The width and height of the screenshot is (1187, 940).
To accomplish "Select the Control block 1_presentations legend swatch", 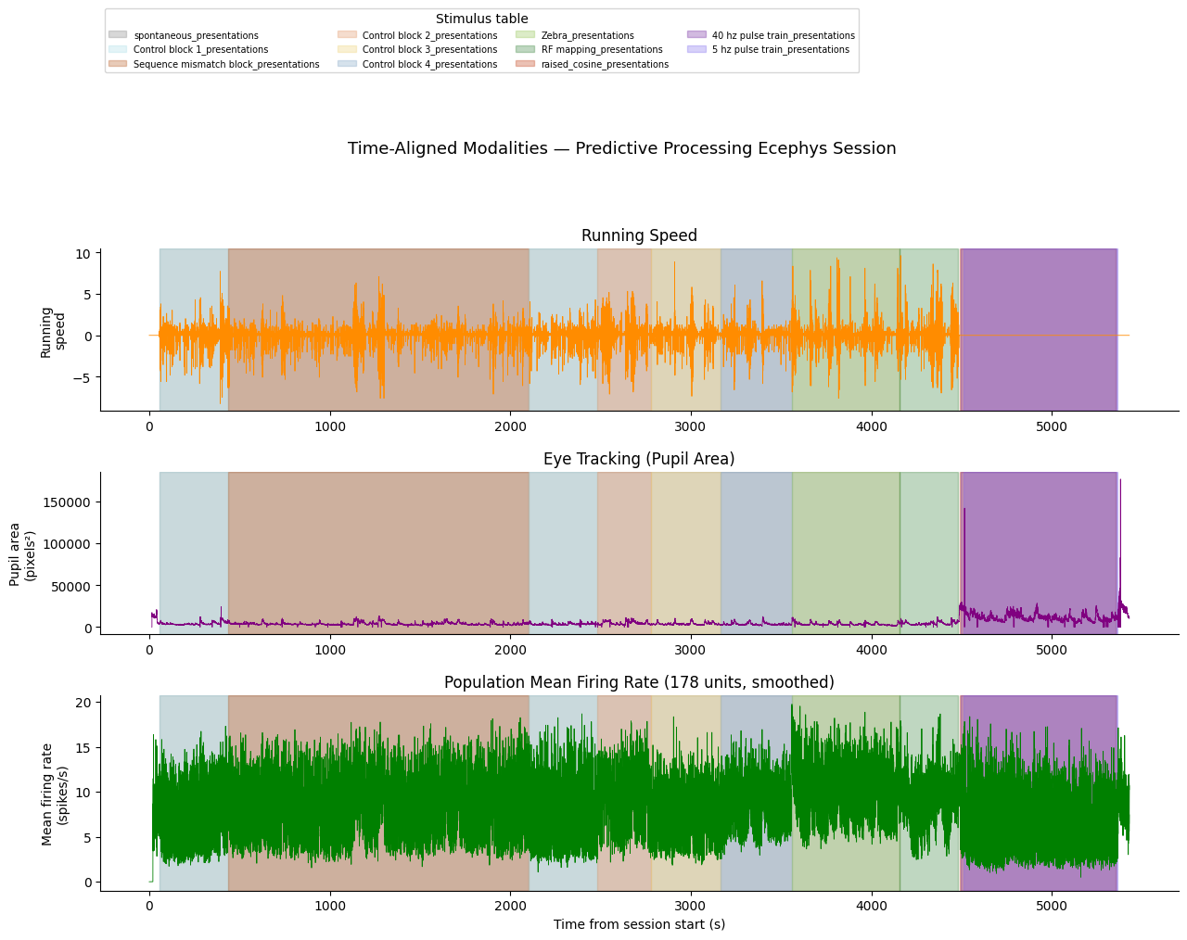I will (x=118, y=50).
